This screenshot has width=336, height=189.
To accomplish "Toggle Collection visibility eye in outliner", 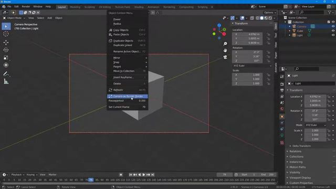I will (x=333, y=22).
